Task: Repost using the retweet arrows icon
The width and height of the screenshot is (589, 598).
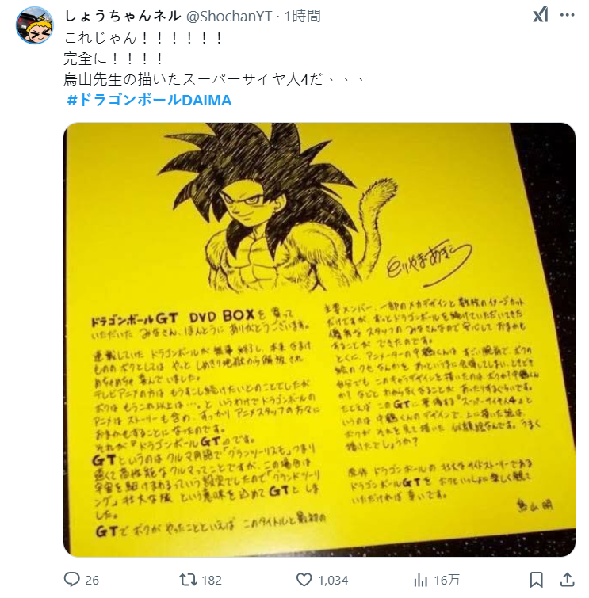Action: 189,580
